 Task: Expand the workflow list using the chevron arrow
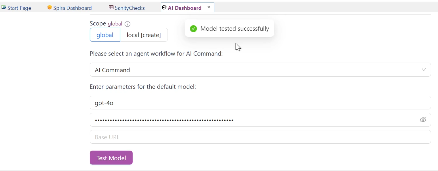click(424, 70)
